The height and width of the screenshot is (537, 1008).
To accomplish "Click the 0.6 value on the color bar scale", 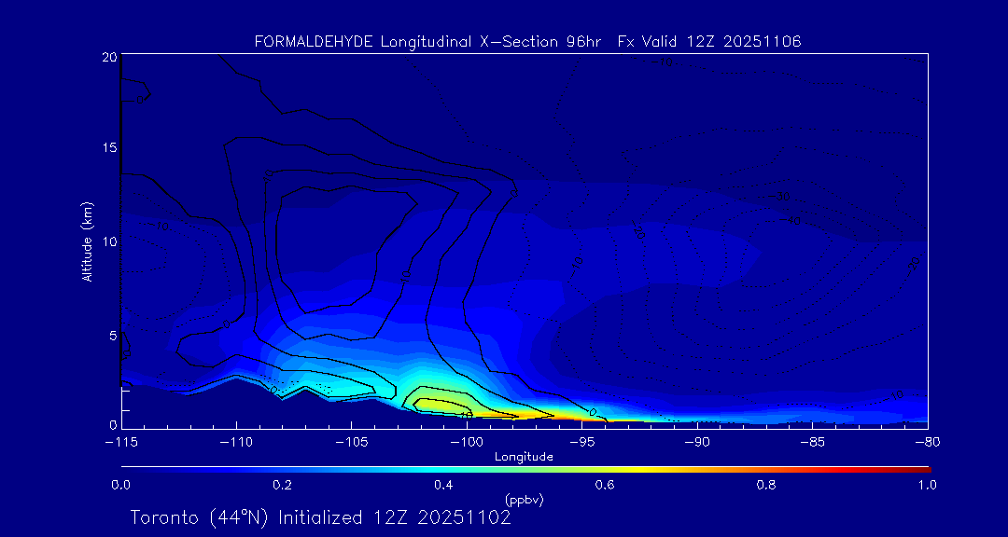I will tap(605, 485).
